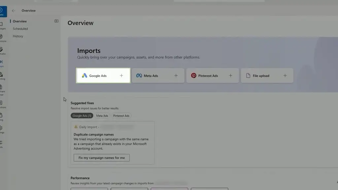Collapse the side panel with the panel icon
Viewport: 338px width, 190px height.
pos(56,21)
